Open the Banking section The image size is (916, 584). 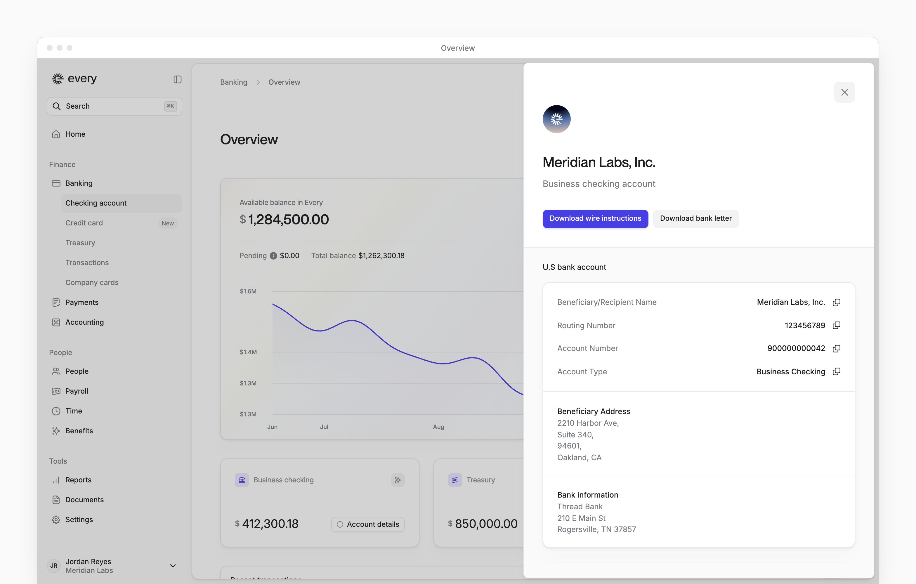114,183
